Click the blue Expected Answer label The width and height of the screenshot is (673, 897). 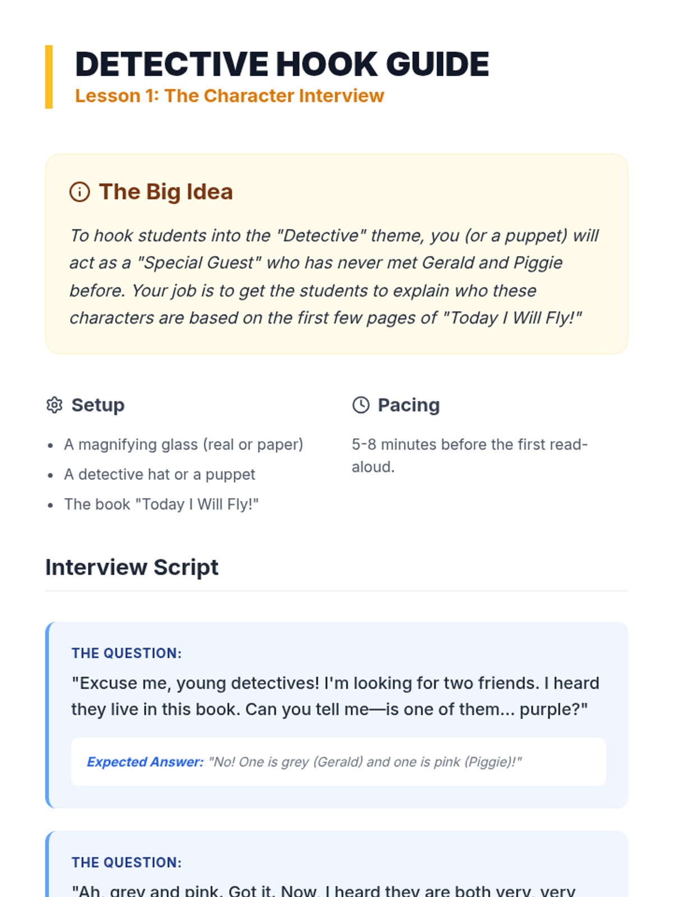pos(145,762)
